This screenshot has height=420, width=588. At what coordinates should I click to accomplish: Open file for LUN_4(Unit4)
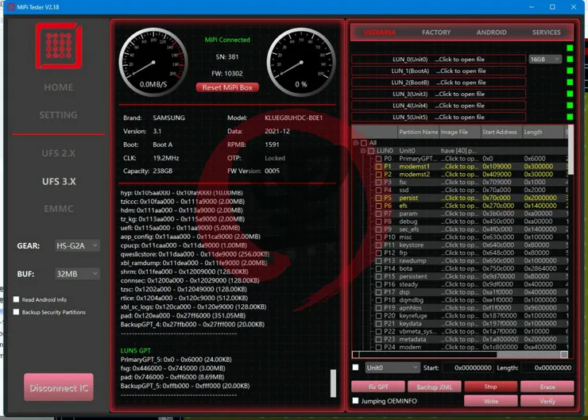pyautogui.click(x=439, y=106)
